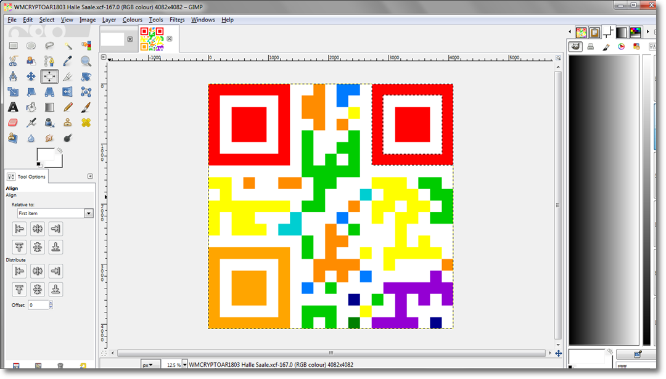The width and height of the screenshot is (666, 379).
Task: Select the Zoom magnifier tool
Action: coord(86,61)
